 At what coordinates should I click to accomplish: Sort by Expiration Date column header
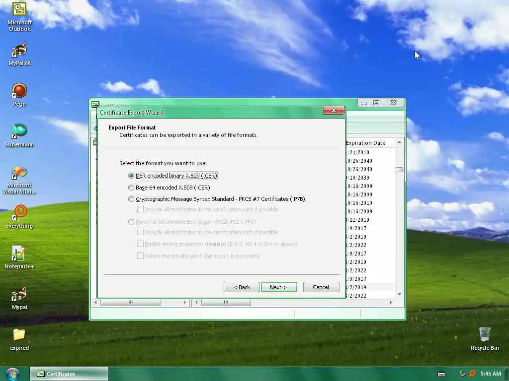coord(370,143)
